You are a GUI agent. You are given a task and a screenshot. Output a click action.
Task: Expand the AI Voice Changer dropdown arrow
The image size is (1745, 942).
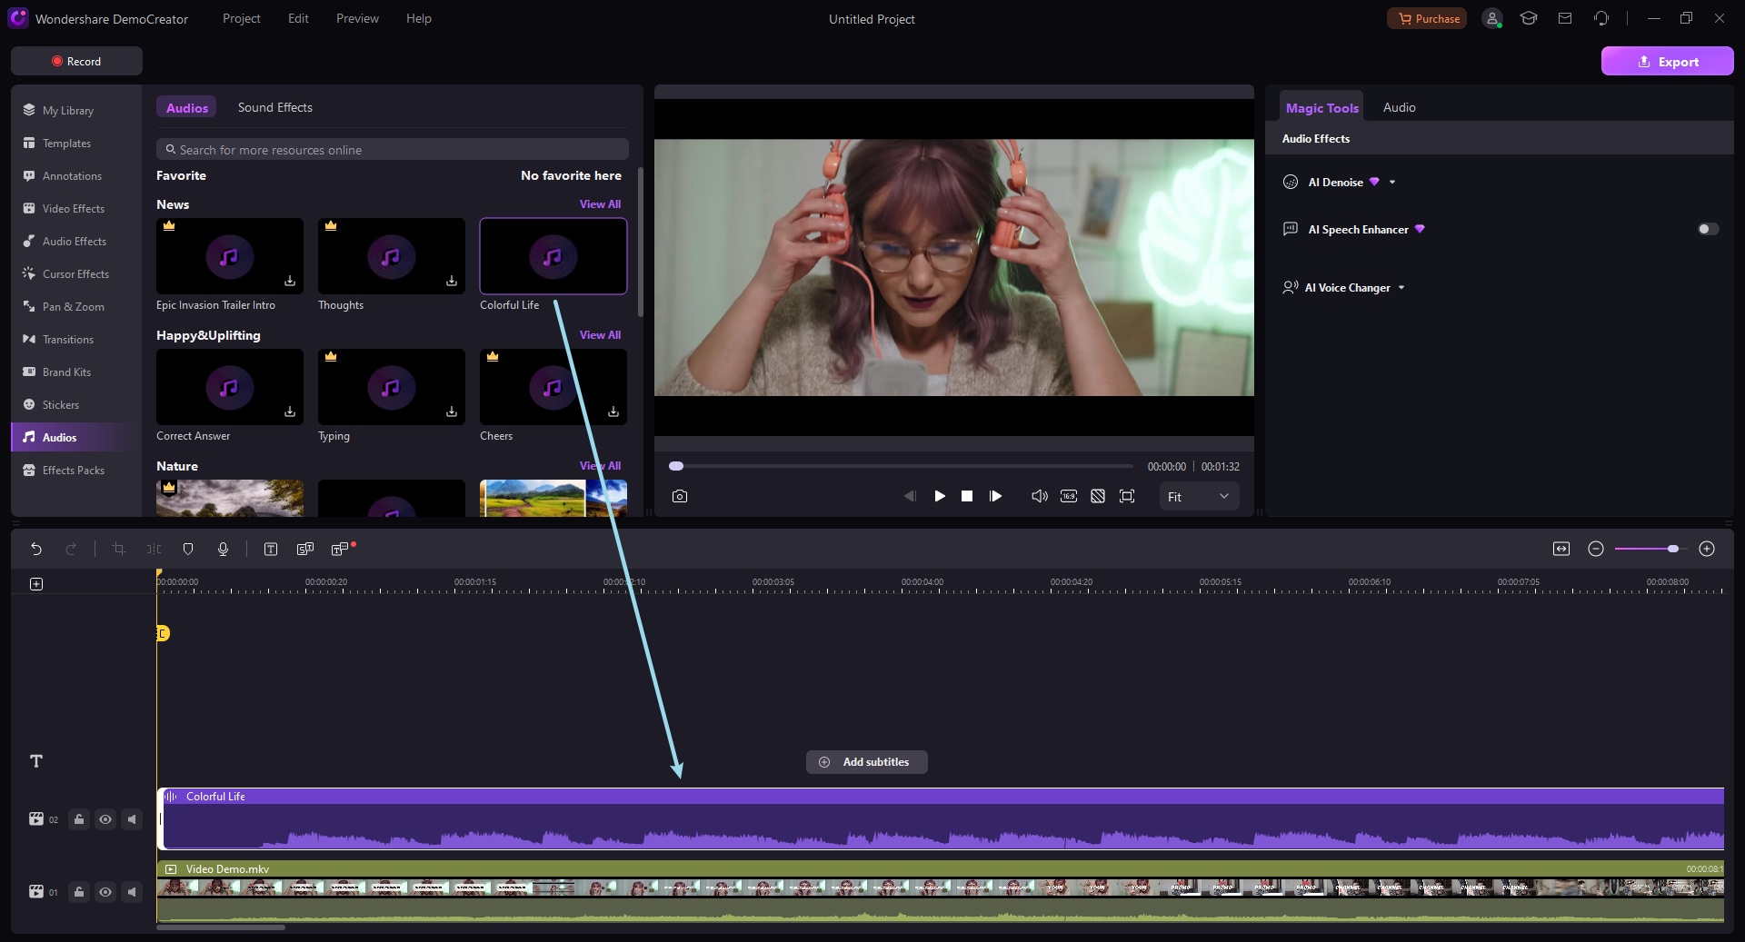pos(1401,288)
